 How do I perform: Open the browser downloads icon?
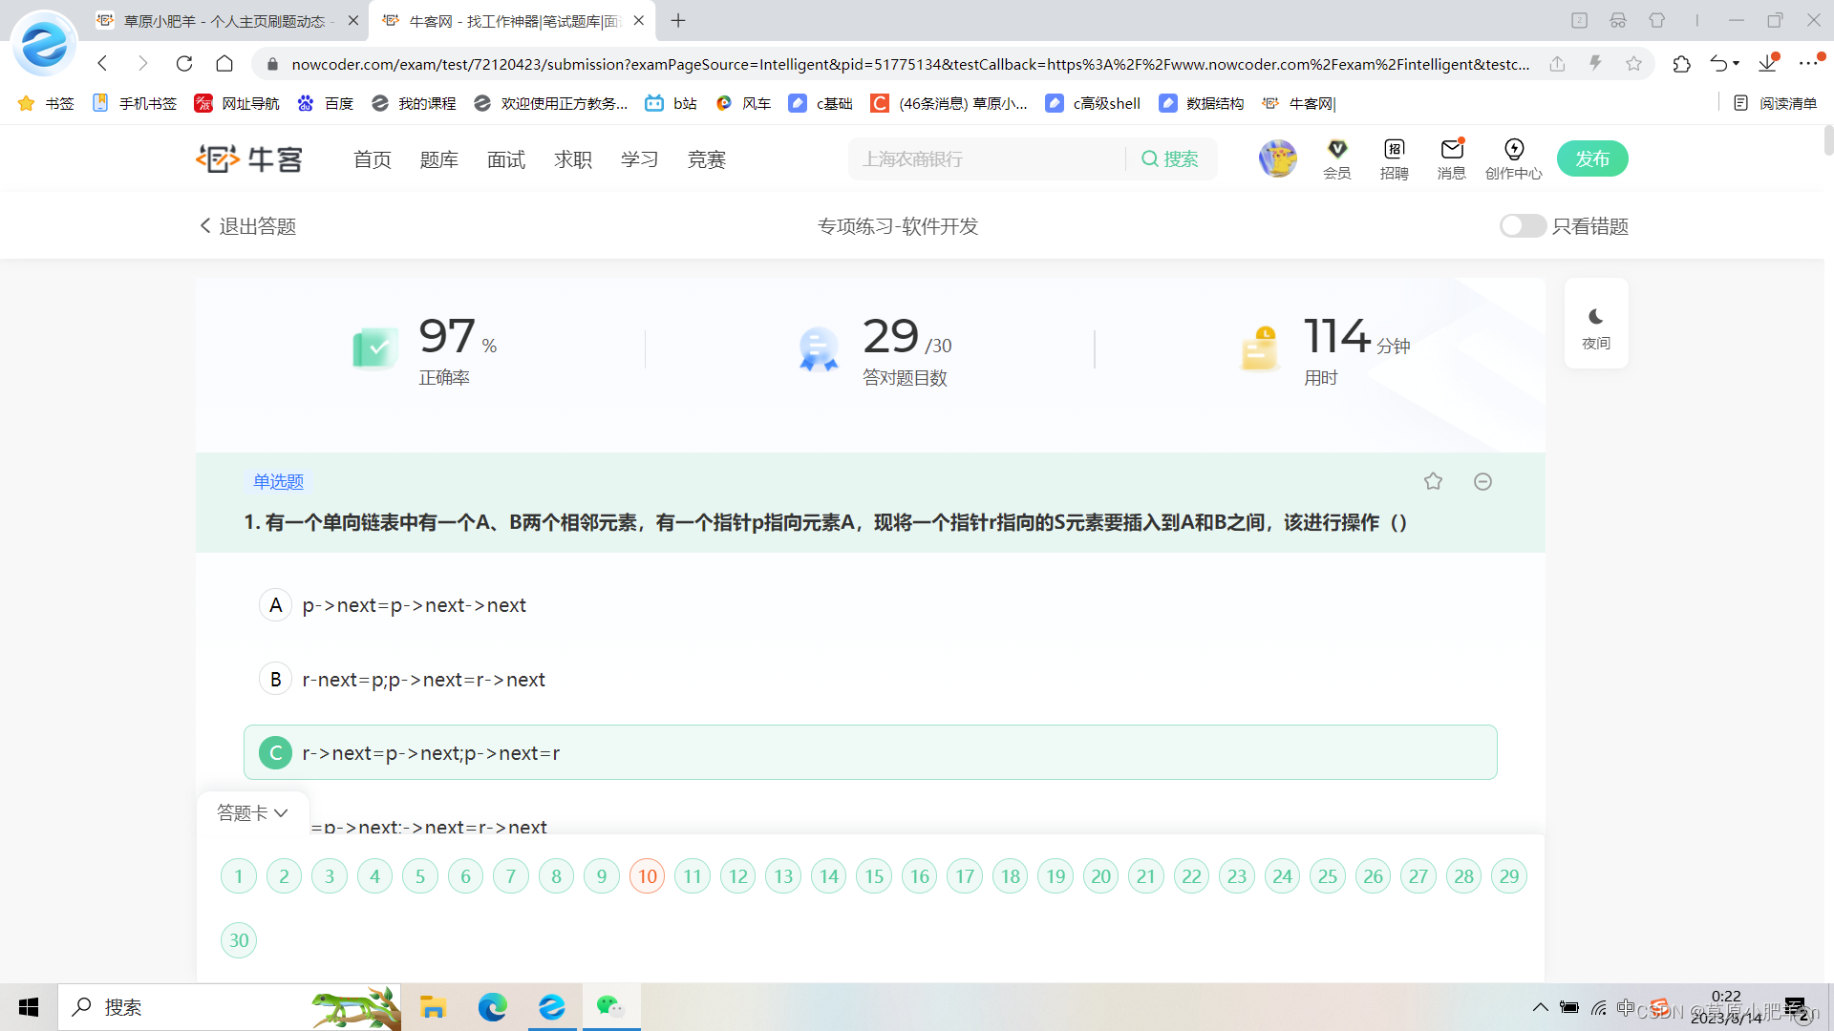coord(1766,63)
